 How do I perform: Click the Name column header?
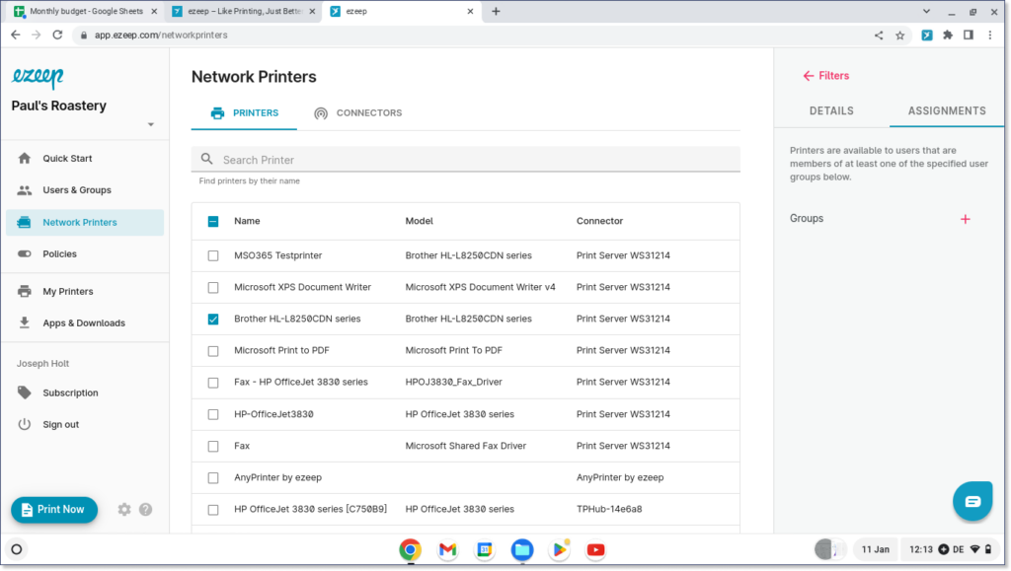(247, 221)
